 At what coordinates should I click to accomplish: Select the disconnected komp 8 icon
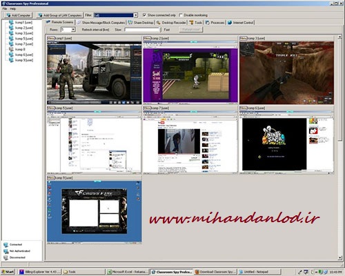(11, 49)
